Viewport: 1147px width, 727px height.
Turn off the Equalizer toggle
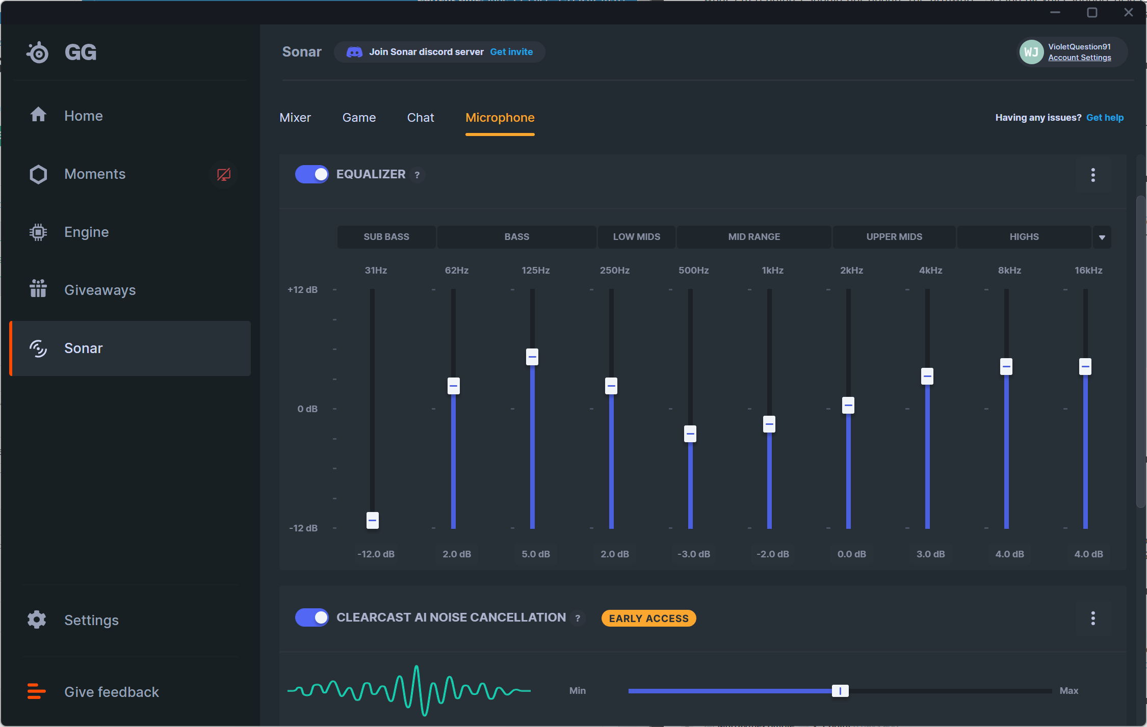point(311,174)
